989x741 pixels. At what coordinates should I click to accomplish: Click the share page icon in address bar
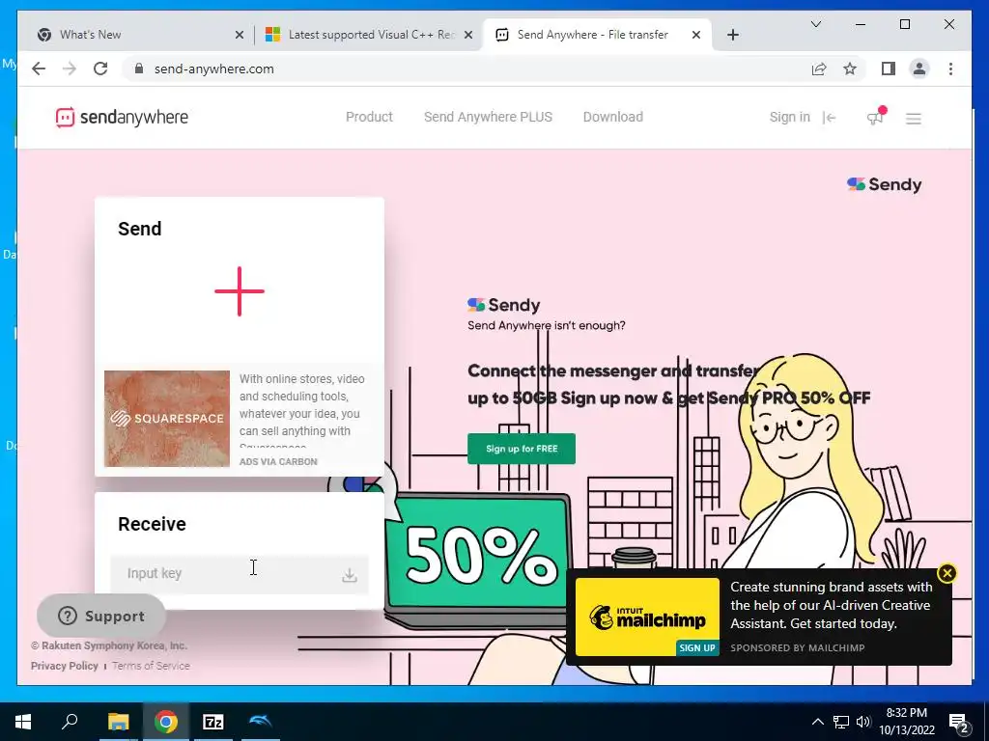[819, 69]
